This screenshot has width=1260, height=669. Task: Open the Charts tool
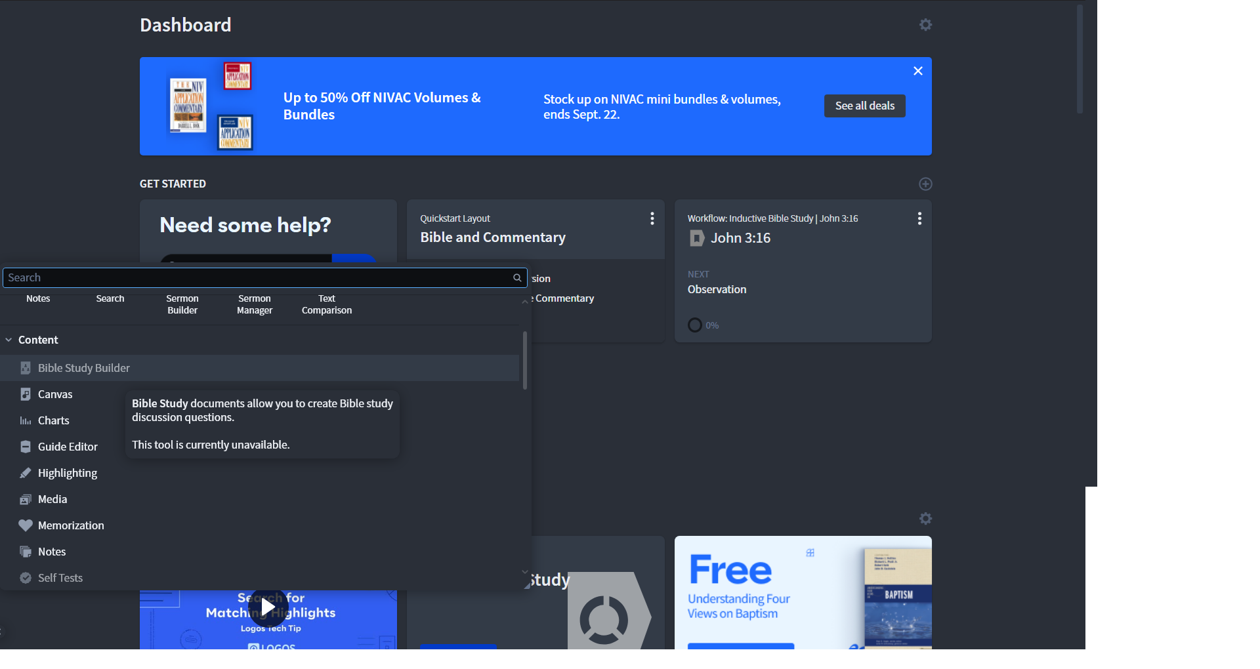tap(54, 420)
